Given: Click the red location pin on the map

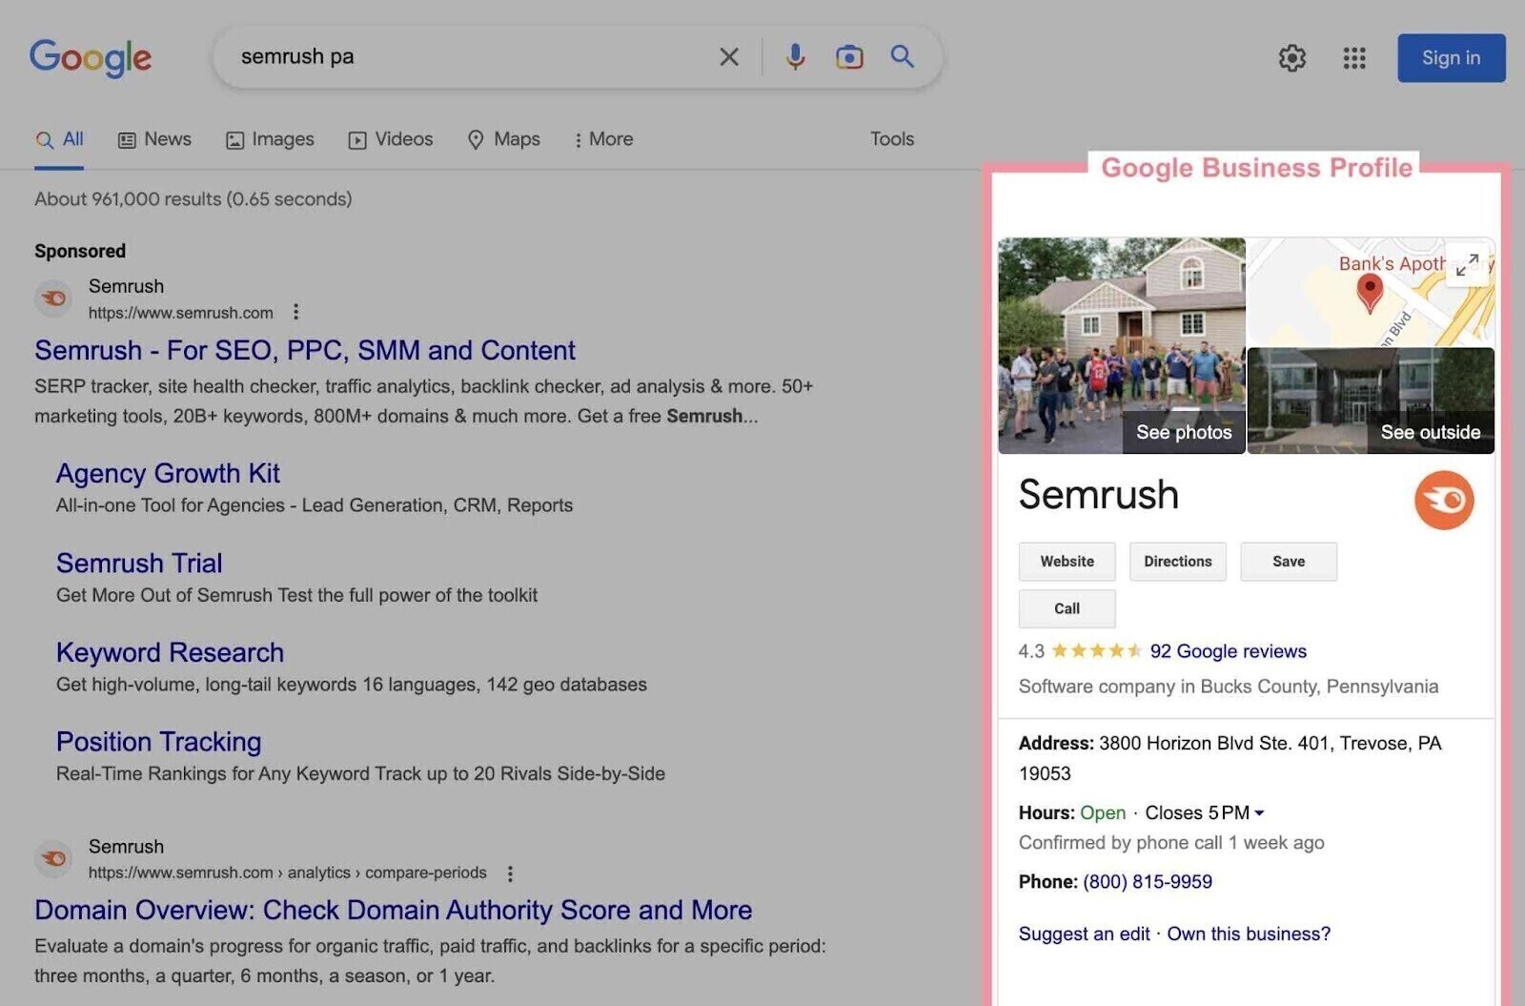Looking at the screenshot, I should 1371,291.
